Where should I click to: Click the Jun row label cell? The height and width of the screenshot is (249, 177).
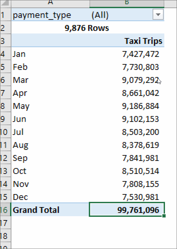tap(50, 119)
